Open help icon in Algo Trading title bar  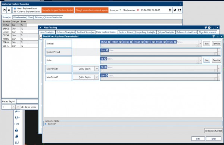pyautogui.click(x=209, y=28)
